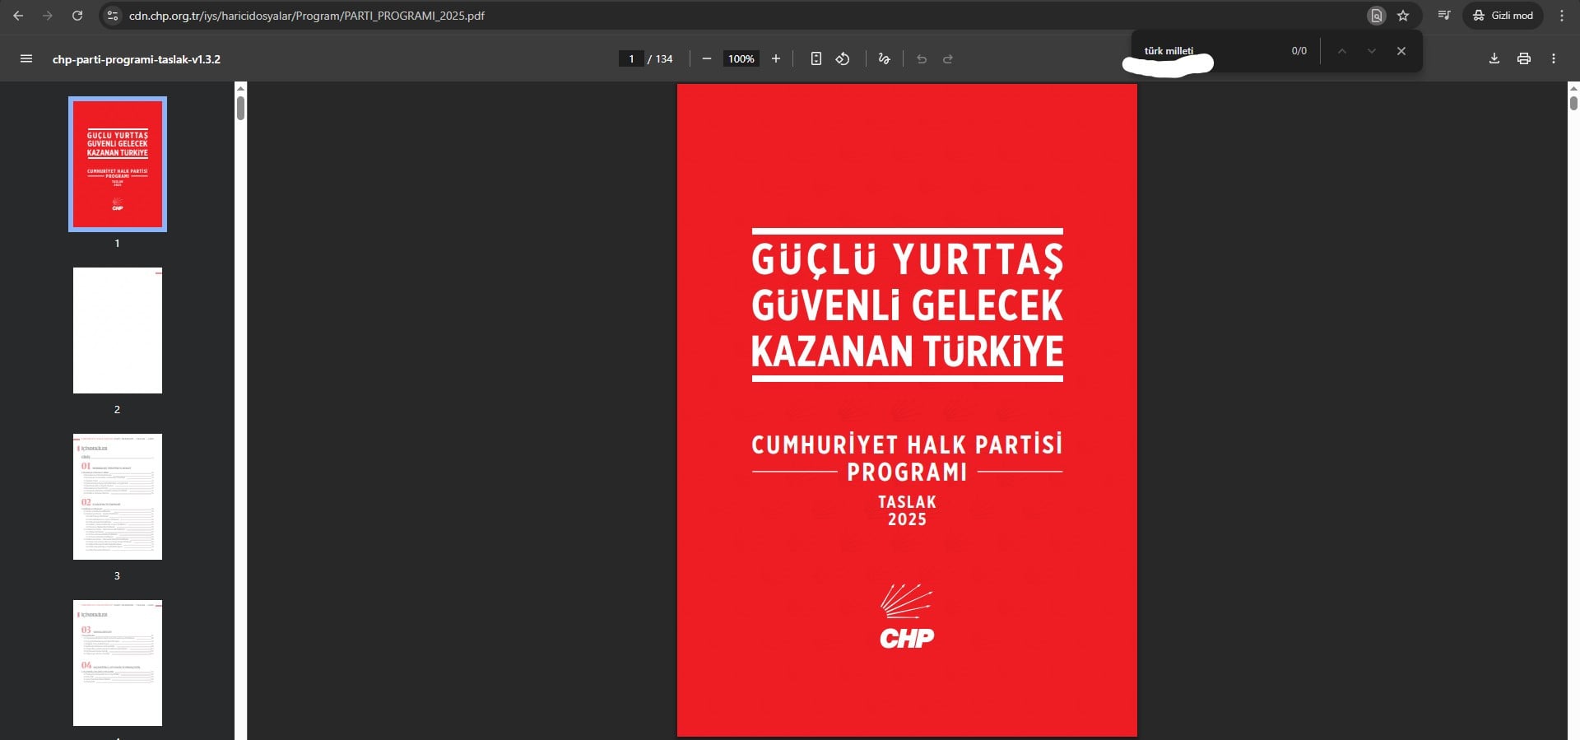The image size is (1580, 740).
Task: Select the draw annotation tool
Action: point(884,58)
